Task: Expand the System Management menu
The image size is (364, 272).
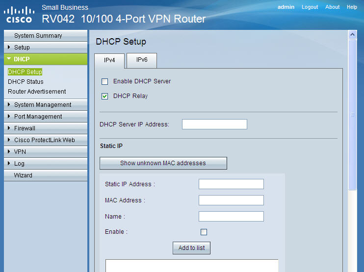Action: (46, 105)
